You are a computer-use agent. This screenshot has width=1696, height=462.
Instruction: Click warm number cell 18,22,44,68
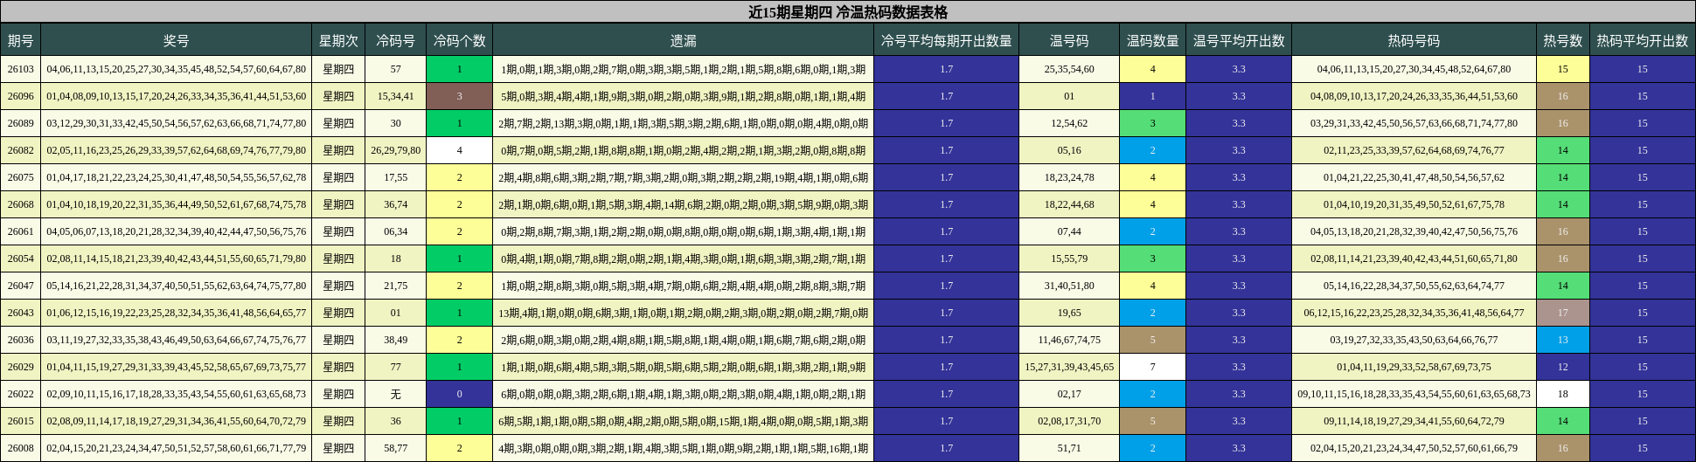[x=1069, y=204]
